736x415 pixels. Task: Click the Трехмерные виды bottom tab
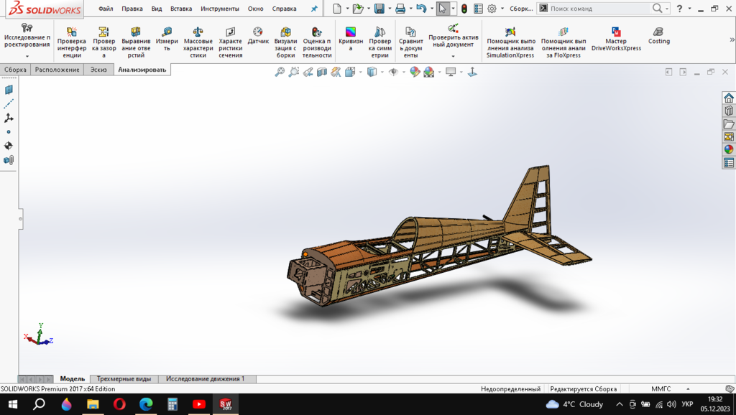point(124,378)
